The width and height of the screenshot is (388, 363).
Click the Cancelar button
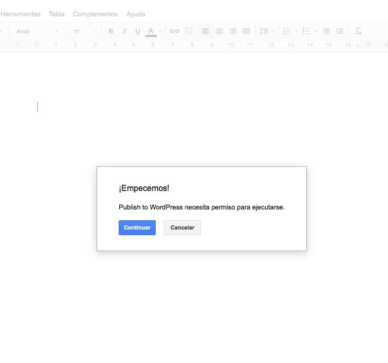(182, 227)
